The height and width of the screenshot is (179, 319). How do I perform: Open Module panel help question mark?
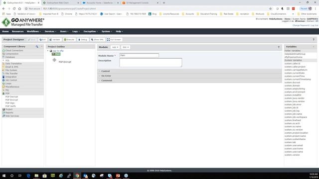pos(279,47)
